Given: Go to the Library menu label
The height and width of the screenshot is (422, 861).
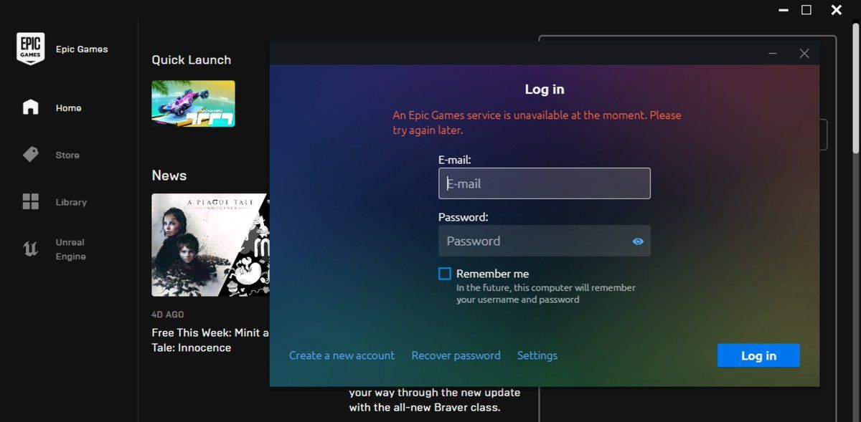Looking at the screenshot, I should (71, 203).
